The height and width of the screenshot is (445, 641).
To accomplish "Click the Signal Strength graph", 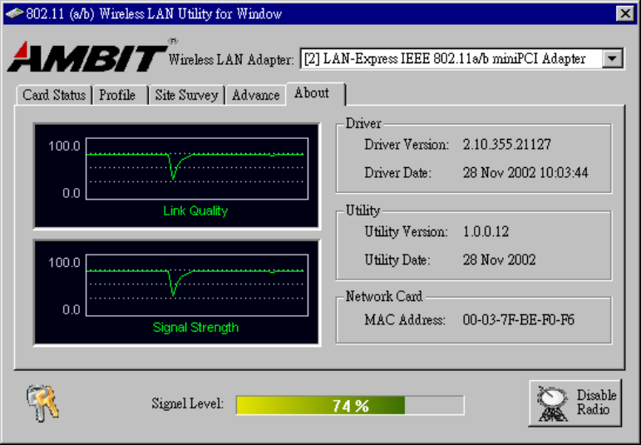I will pyautogui.click(x=176, y=293).
